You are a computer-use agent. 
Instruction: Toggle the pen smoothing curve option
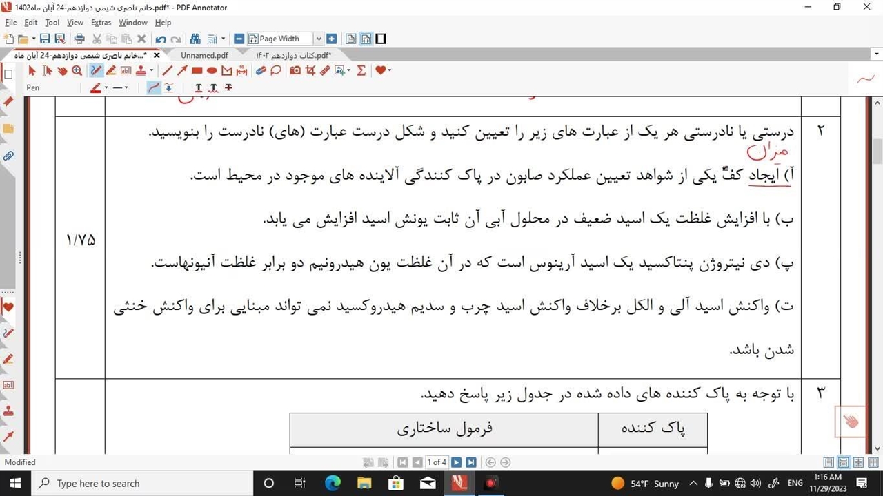click(x=154, y=87)
